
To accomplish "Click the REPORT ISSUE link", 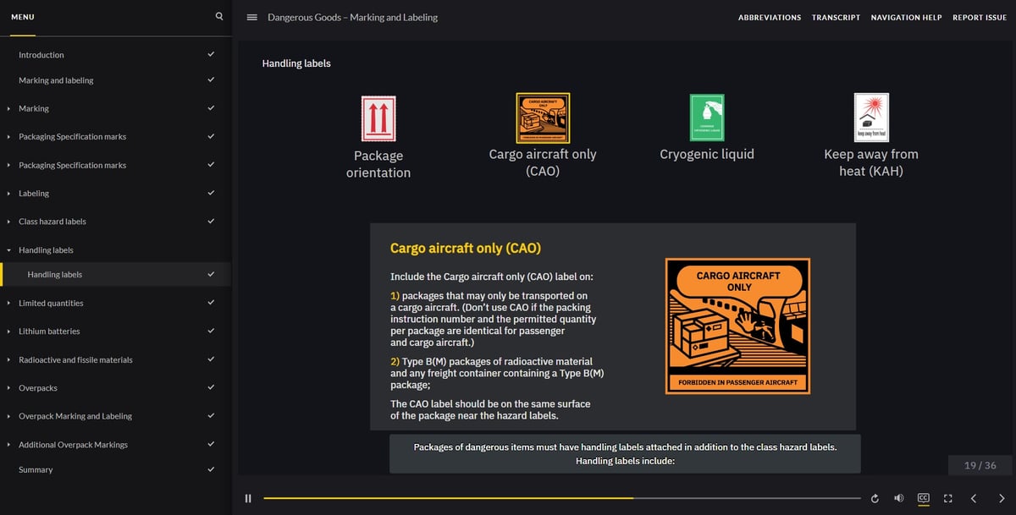I will [x=980, y=17].
